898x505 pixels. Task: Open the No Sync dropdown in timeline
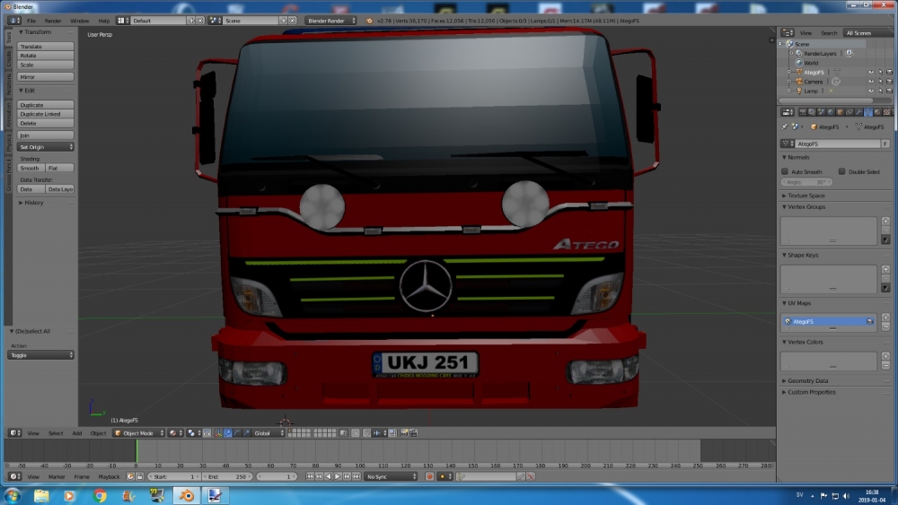[x=392, y=476]
